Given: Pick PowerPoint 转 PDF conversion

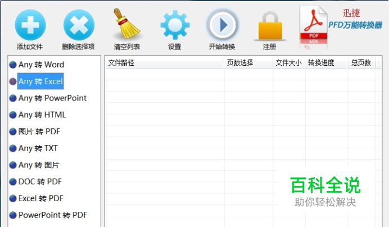Looking at the screenshot, I should click(53, 215).
